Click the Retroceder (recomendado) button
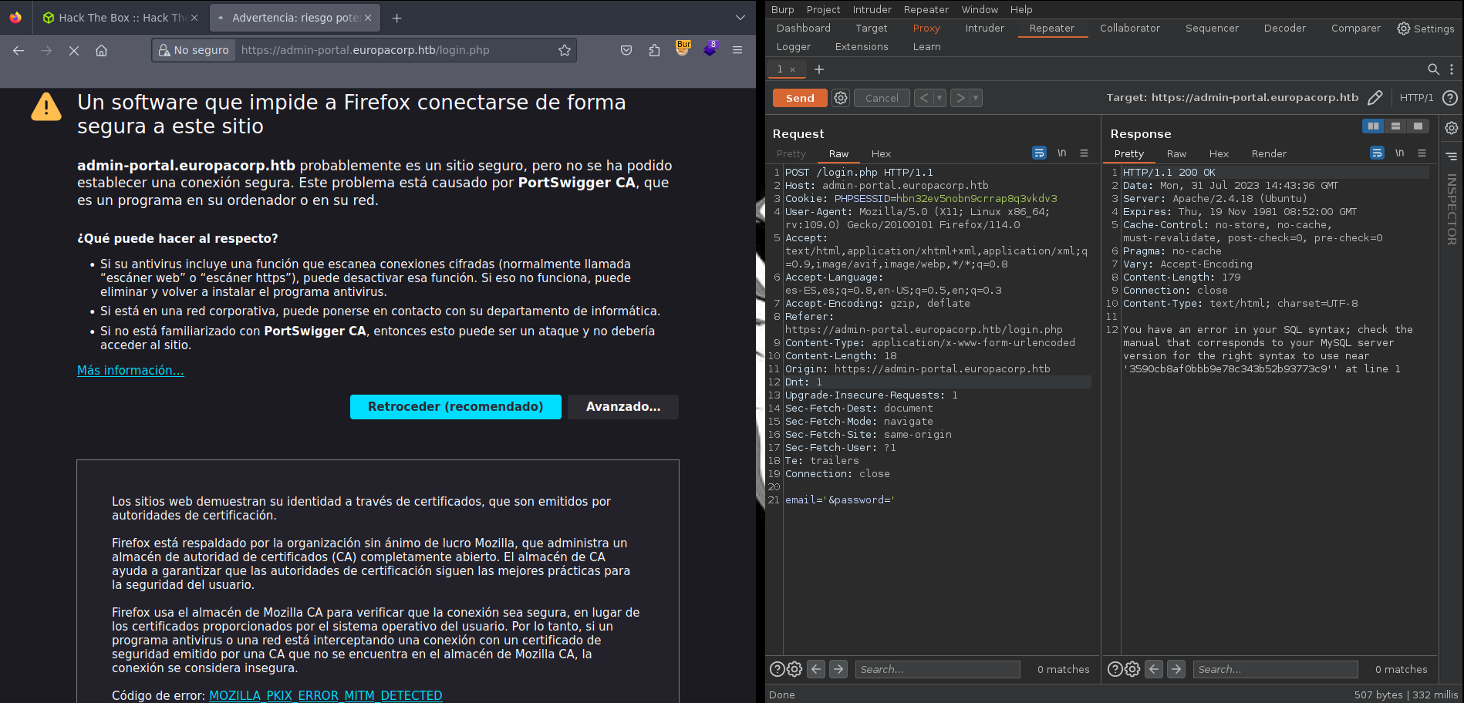This screenshot has width=1464, height=703. [455, 406]
